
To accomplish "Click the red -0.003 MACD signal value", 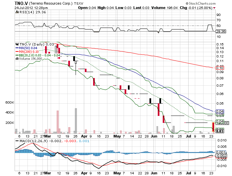I will (x=70, y=141).
